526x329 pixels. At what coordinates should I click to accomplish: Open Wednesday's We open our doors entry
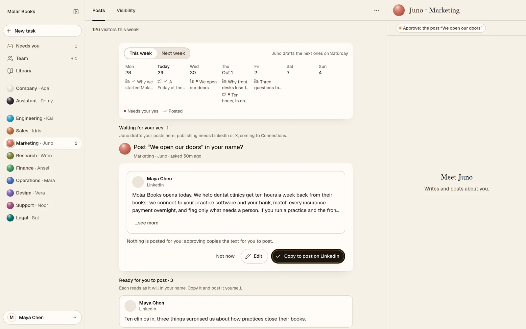[203, 85]
